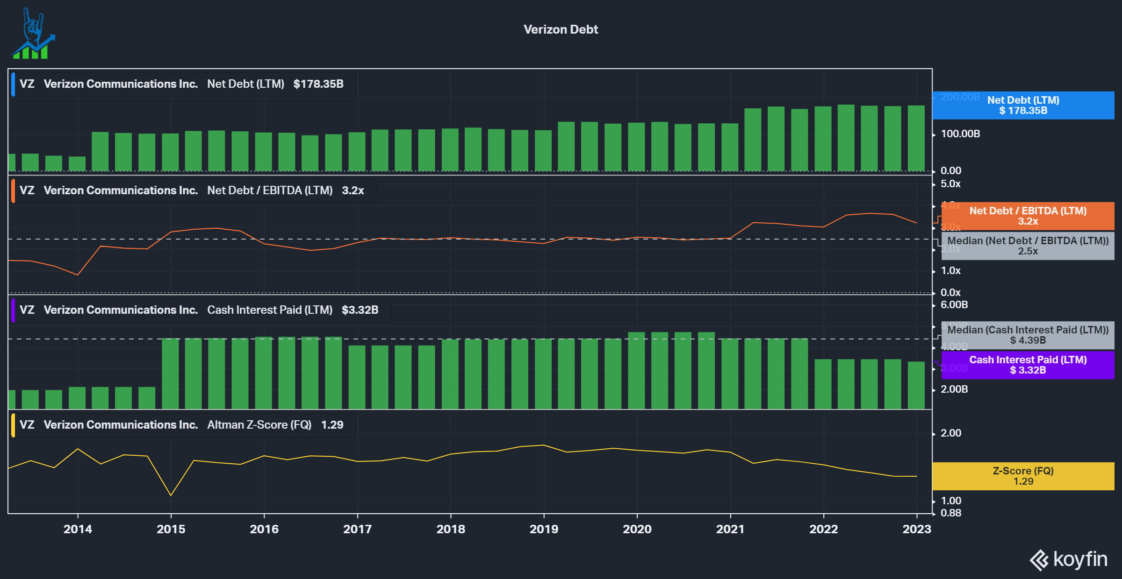
Task: Click the 0.00 Net Debt axis value
Action: pos(951,171)
